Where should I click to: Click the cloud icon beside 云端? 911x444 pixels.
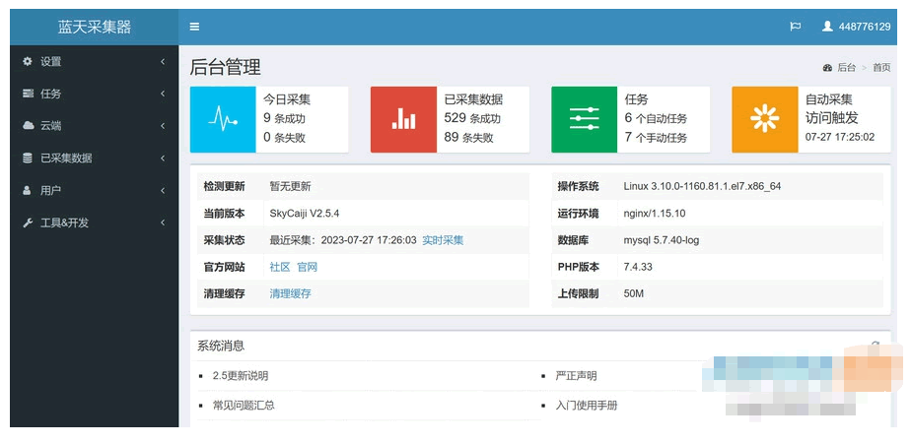pyautogui.click(x=28, y=126)
